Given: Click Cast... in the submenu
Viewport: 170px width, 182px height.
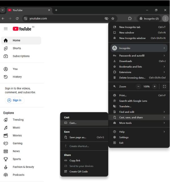Looking at the screenshot, I should [84, 123].
